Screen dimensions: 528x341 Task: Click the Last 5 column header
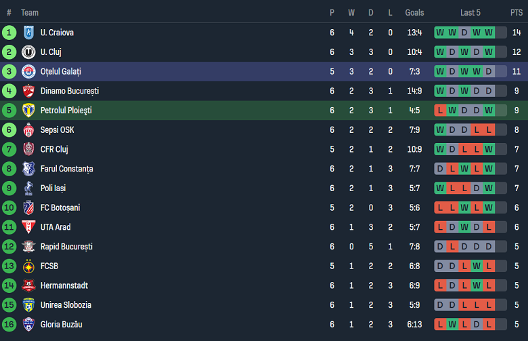470,12
